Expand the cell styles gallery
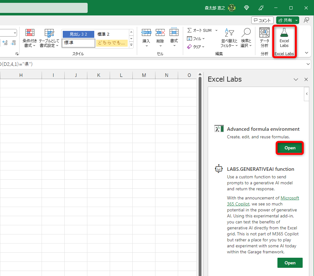Image resolution: width=314 pixels, height=276 pixels. point(131,45)
